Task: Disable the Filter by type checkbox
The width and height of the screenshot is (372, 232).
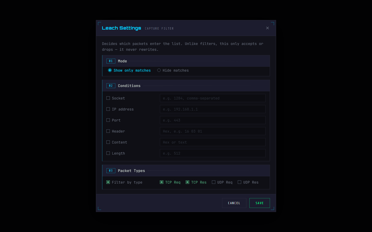Action: point(108,182)
